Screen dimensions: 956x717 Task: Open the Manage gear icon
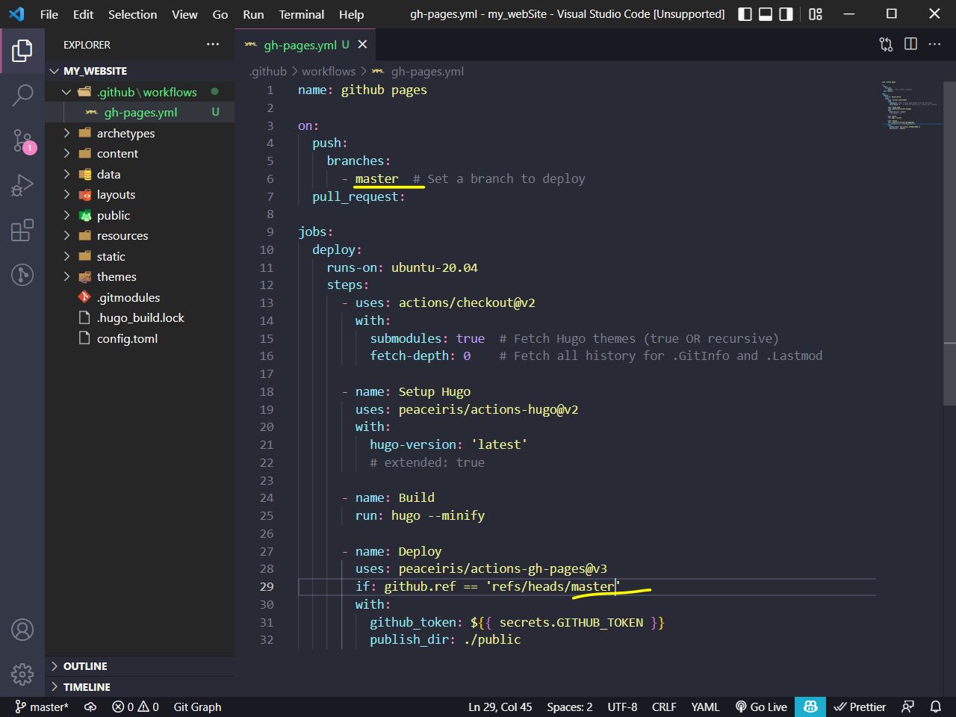pos(22,674)
